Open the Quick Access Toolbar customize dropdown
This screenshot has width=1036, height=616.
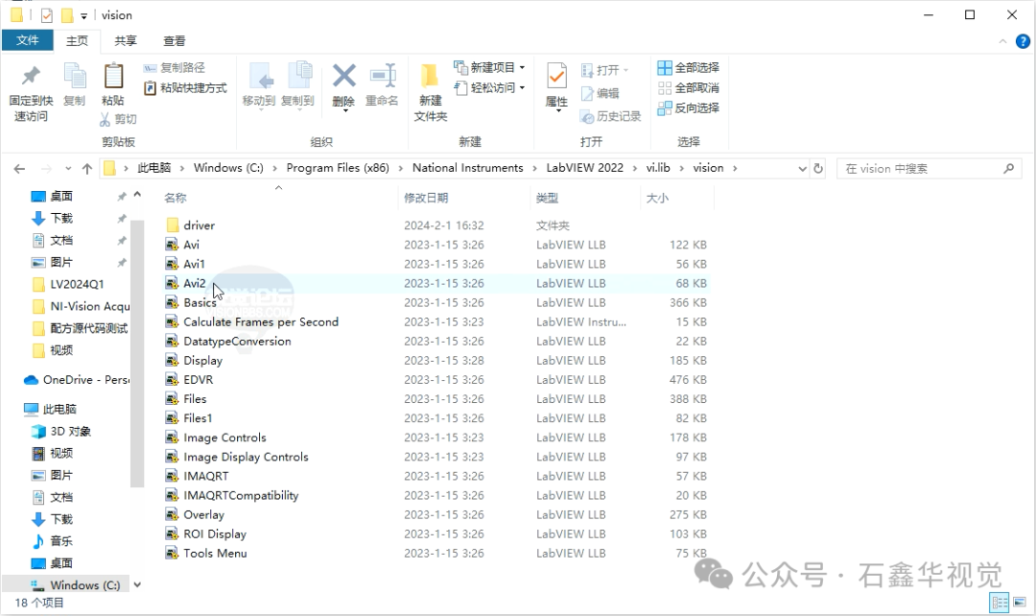point(83,16)
